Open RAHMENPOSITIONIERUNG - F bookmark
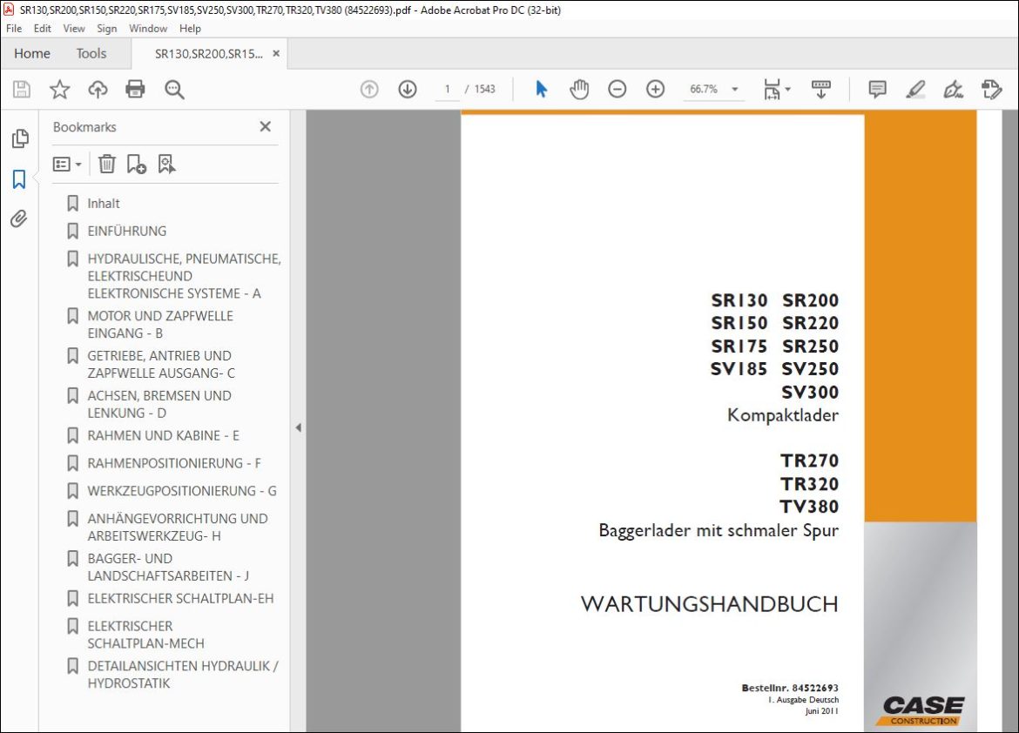Screen dimensions: 1019x733 (174, 463)
